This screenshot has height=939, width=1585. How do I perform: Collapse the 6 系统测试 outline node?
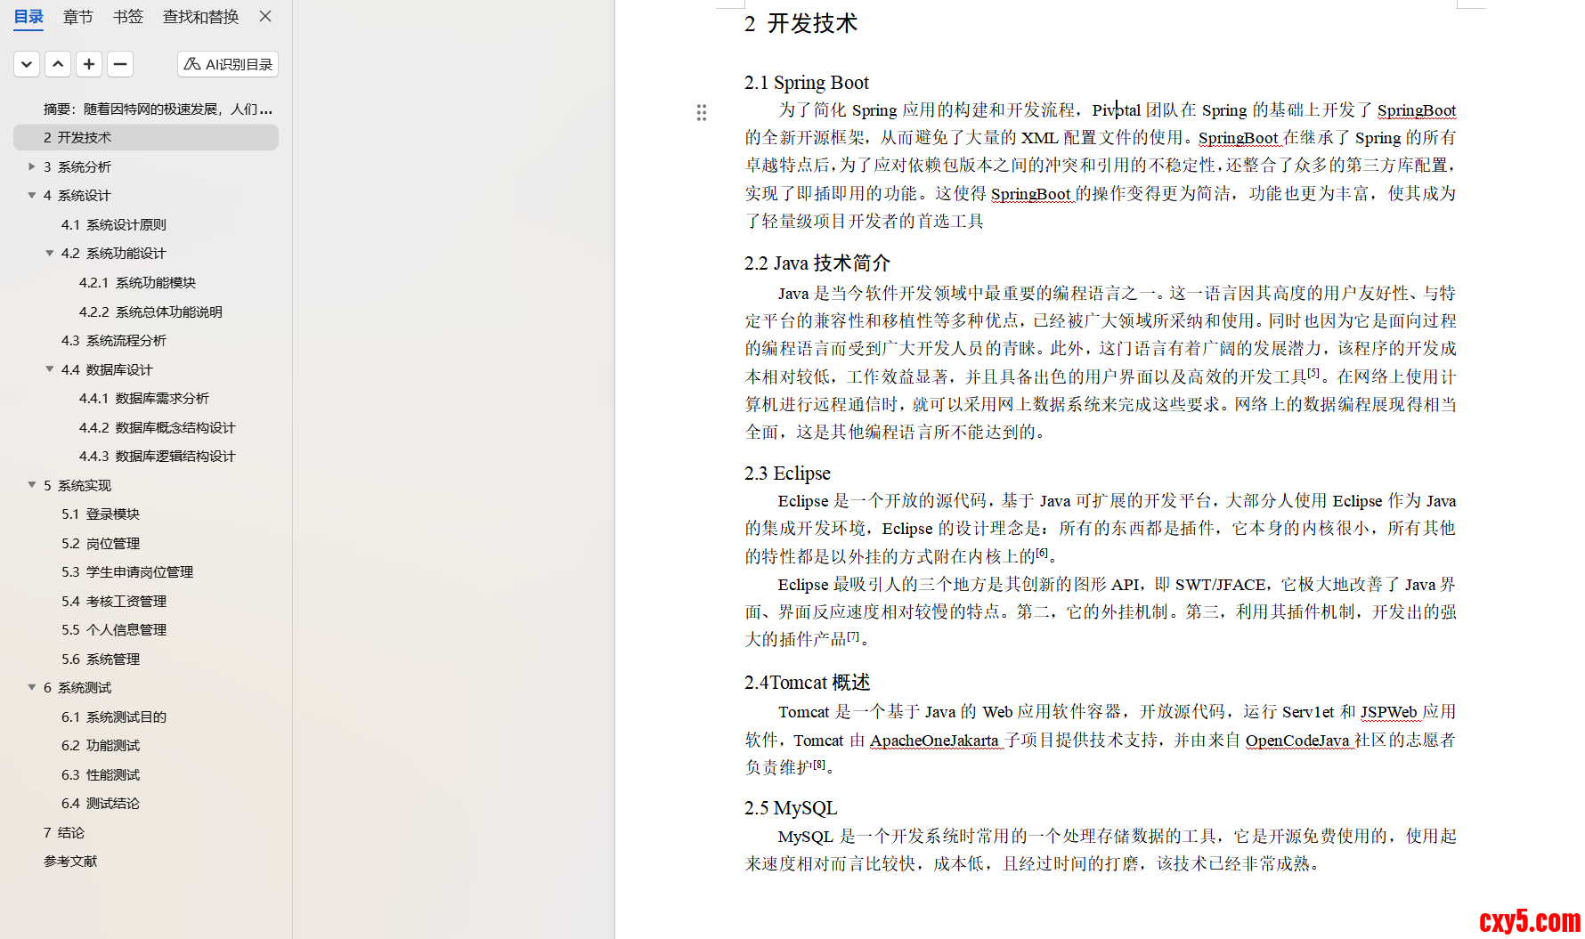pos(32,687)
